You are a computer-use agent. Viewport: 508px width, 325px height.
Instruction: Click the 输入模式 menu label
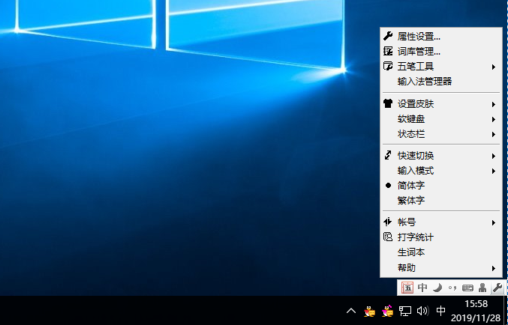[416, 171]
